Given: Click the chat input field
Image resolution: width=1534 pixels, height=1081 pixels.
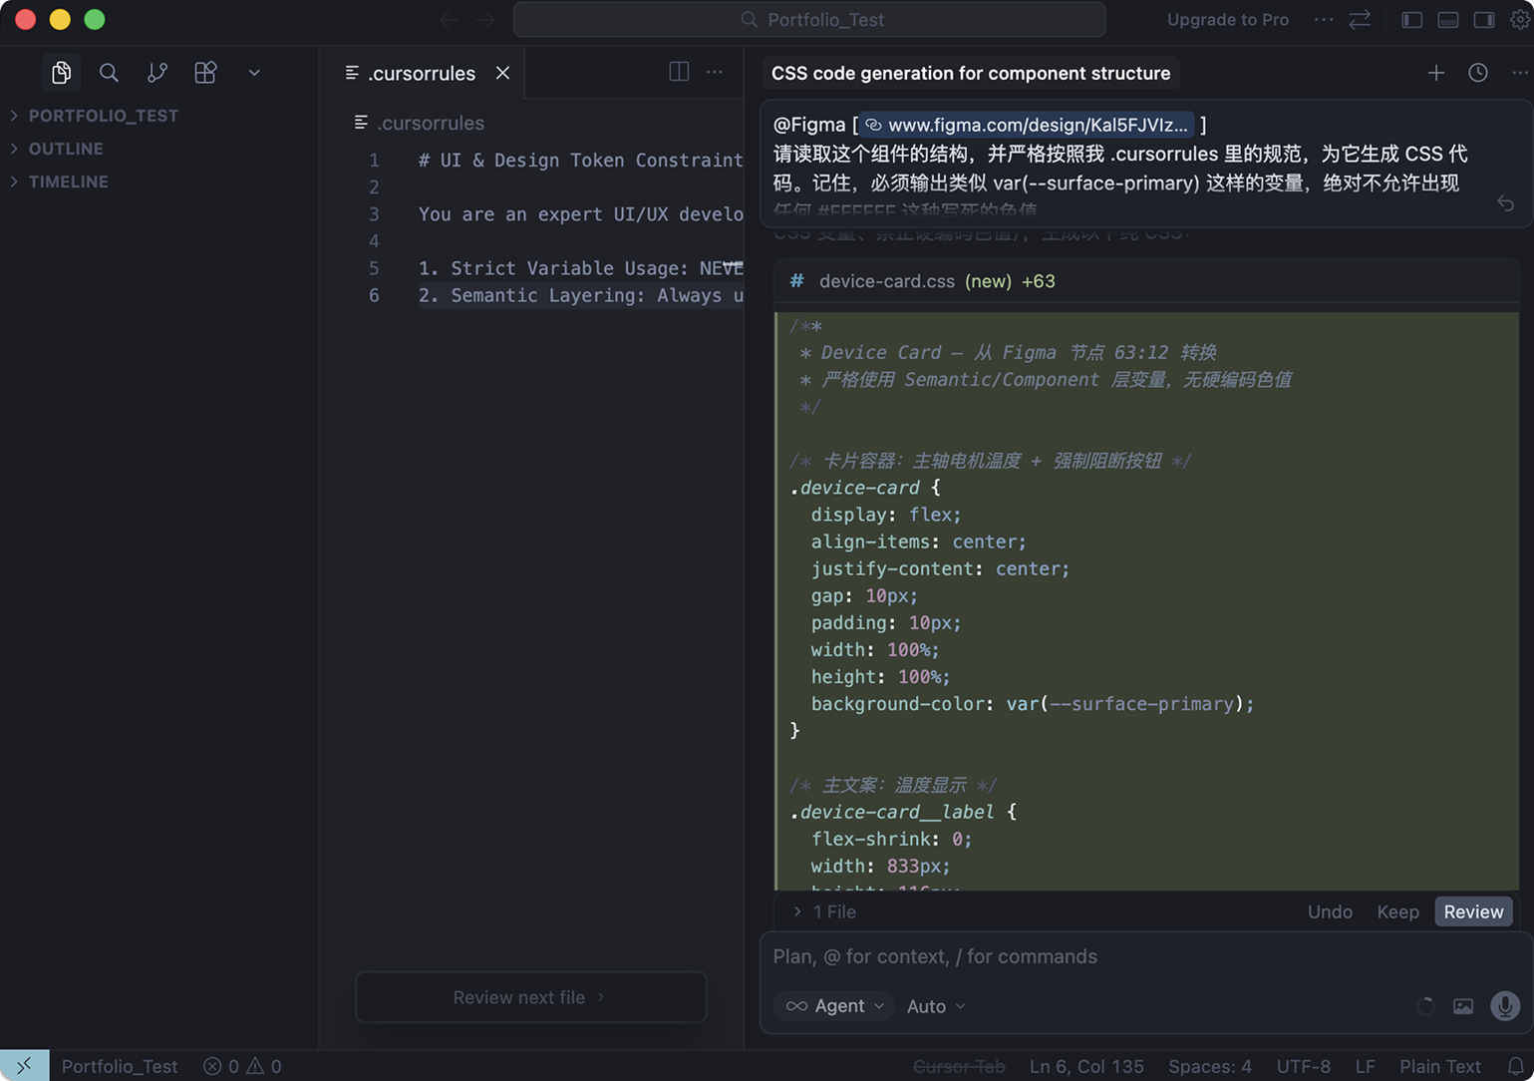Looking at the screenshot, I should (x=1096, y=955).
